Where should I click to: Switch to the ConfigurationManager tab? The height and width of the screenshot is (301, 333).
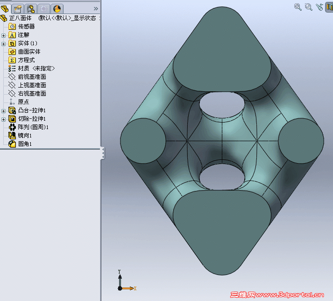pos(31,9)
